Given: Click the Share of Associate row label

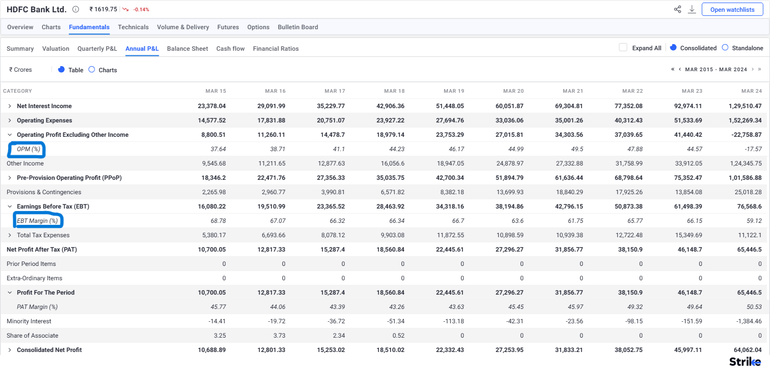Looking at the screenshot, I should coord(32,336).
